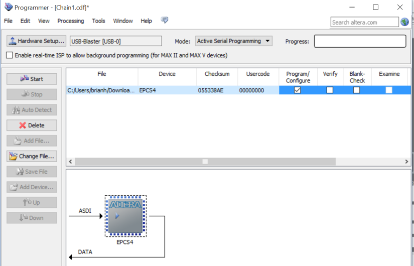Image resolution: width=414 pixels, height=266 pixels.
Task: Open the Mode dropdown
Action: pos(234,41)
